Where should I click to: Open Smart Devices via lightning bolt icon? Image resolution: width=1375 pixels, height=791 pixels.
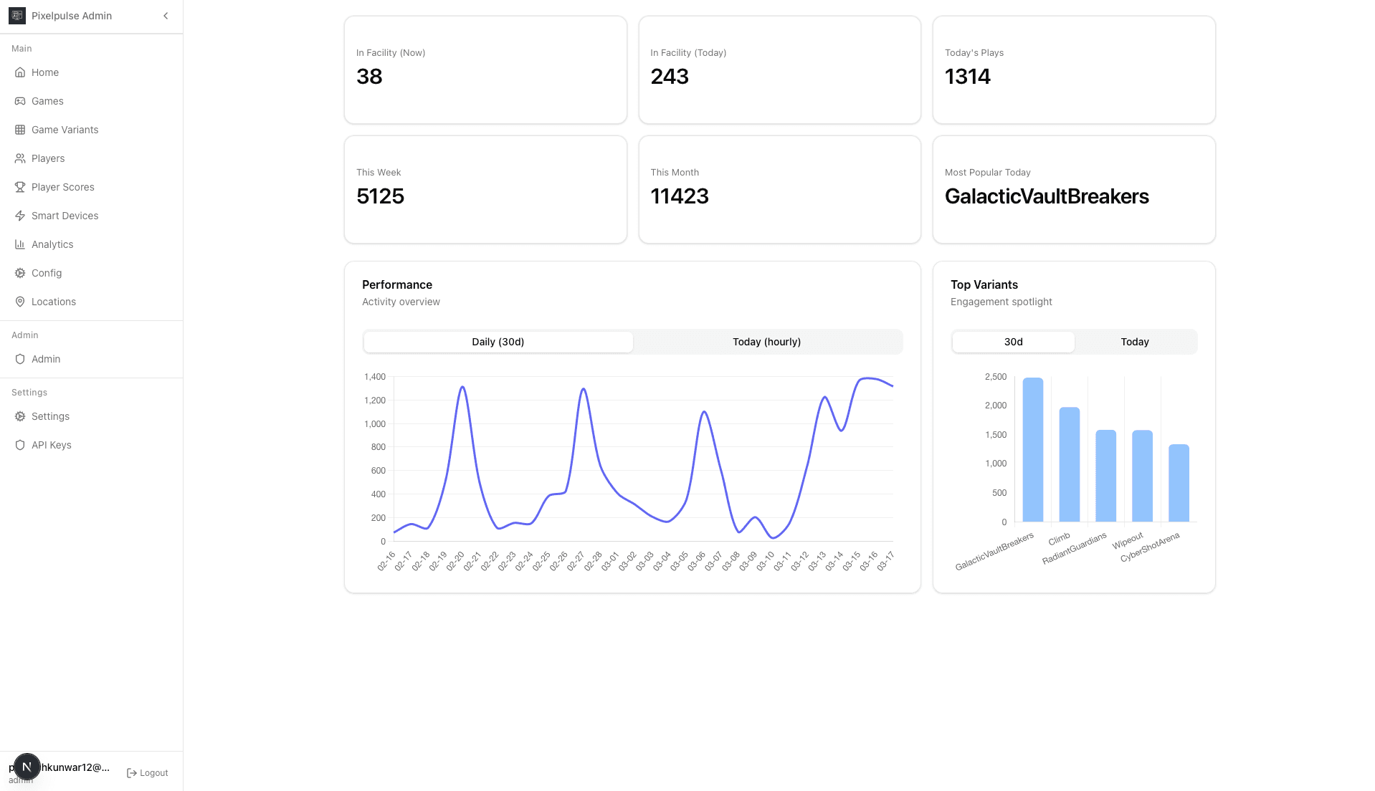coord(20,216)
